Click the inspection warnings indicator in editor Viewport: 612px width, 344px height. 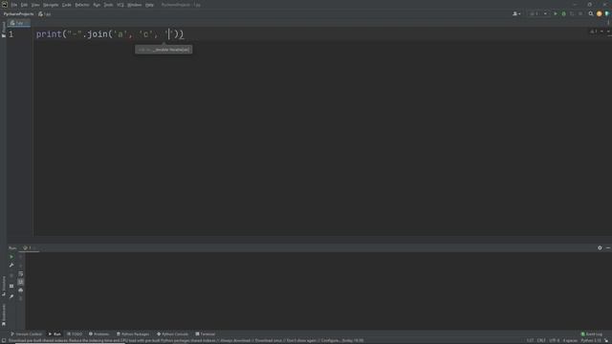coord(594,32)
